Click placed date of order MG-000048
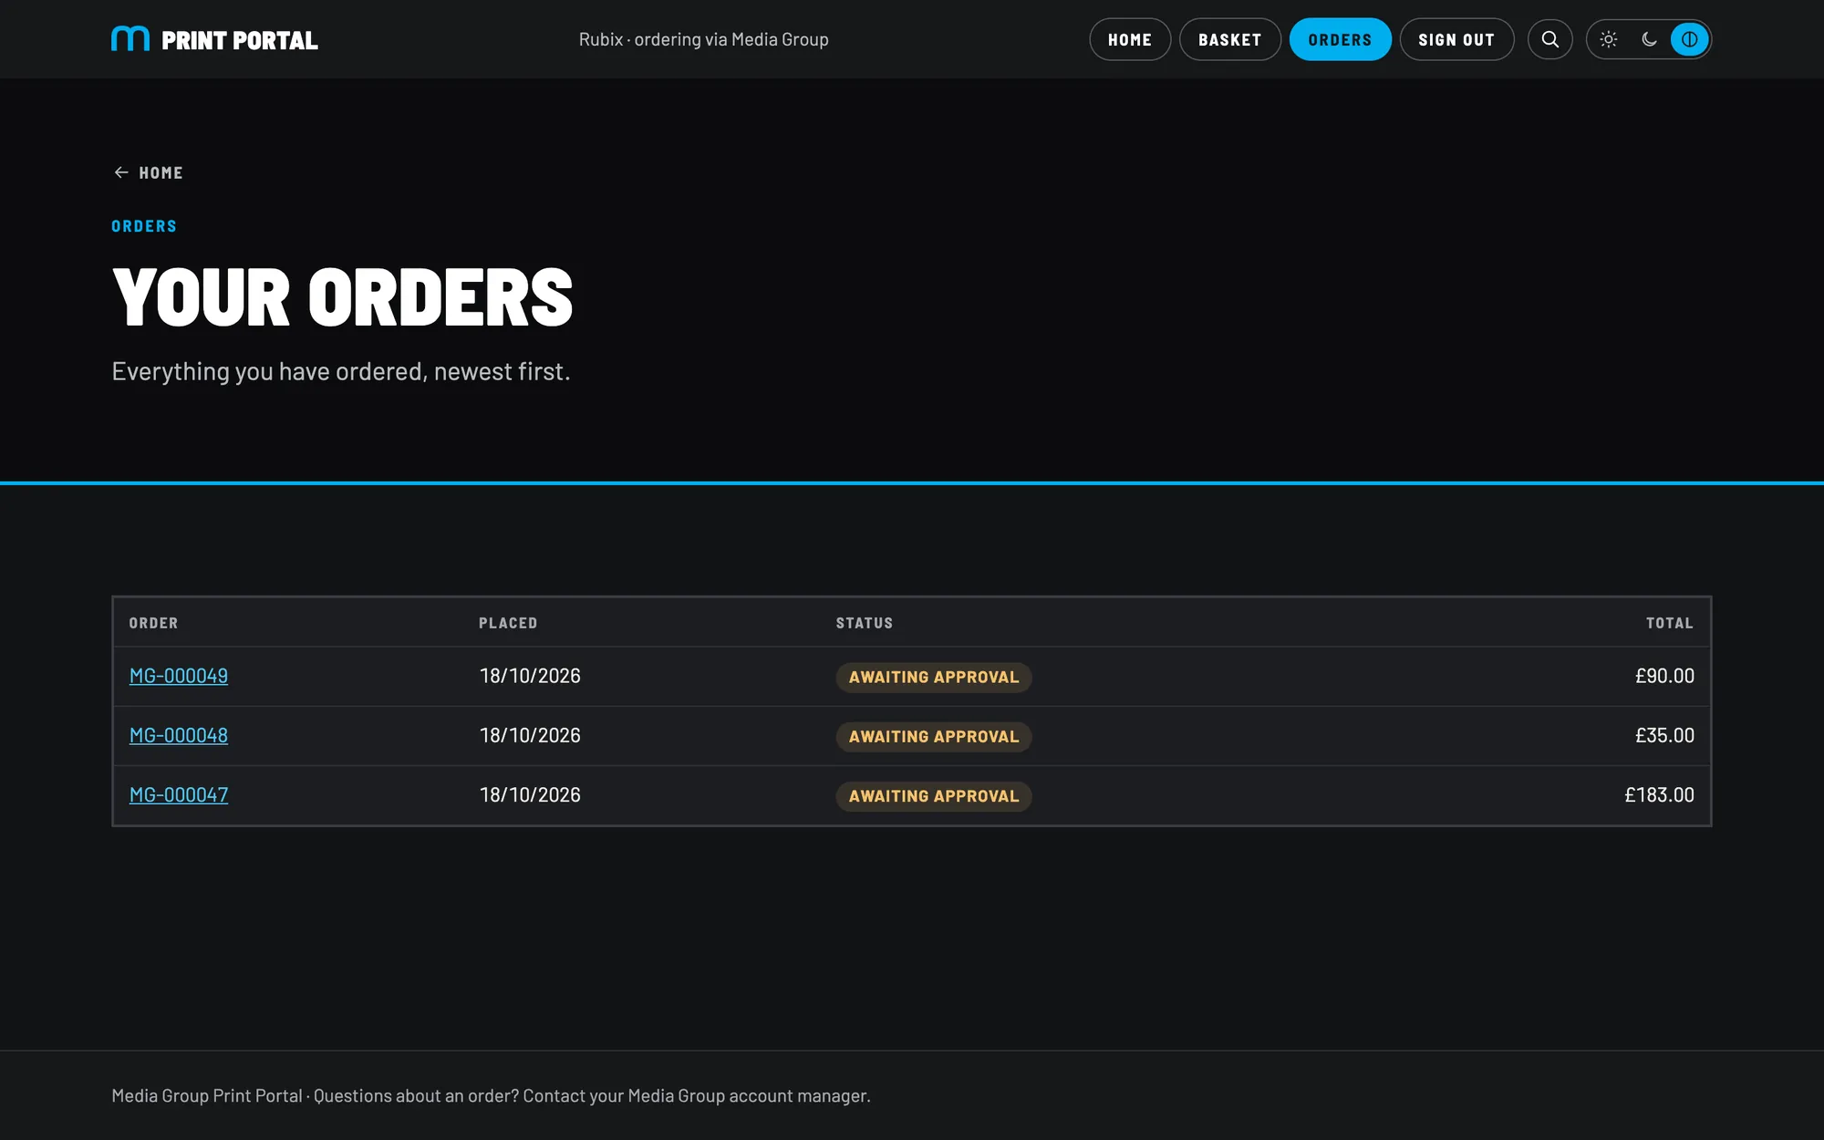 [x=530, y=735]
